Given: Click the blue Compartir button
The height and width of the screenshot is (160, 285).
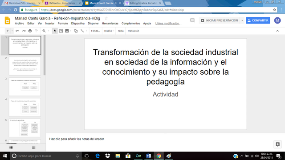Looking at the screenshot, I should pos(258,20).
